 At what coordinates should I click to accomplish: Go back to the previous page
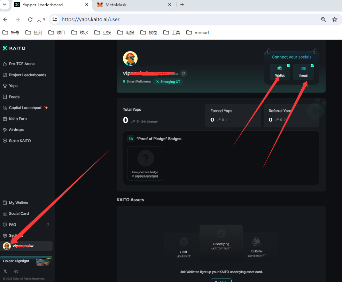pos(6,19)
